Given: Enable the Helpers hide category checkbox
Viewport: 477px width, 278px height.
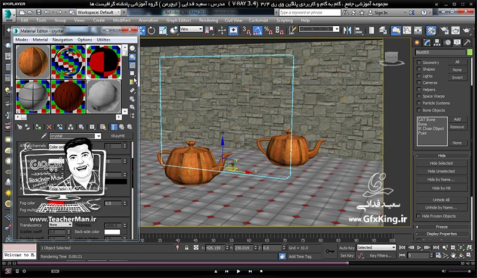Looking at the screenshot, I should coord(419,90).
